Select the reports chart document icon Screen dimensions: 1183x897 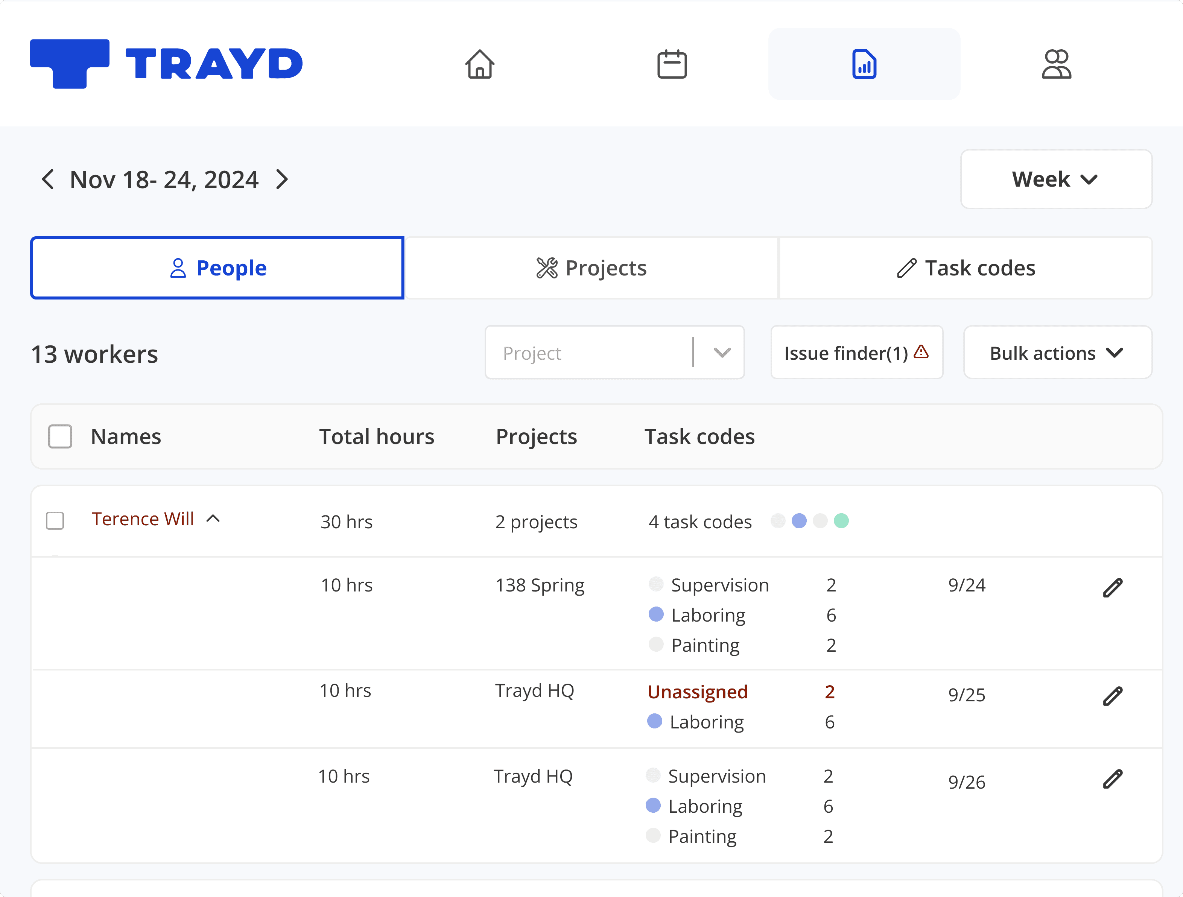point(864,64)
